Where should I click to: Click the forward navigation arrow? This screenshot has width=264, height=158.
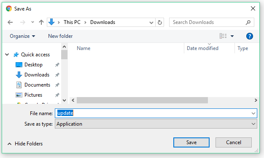pyautogui.click(x=22, y=22)
